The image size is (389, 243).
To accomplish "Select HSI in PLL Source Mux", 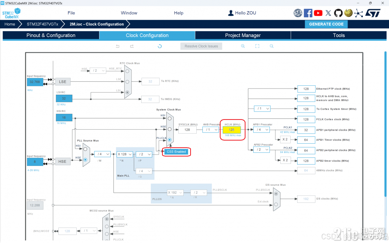I will (x=85, y=149).
